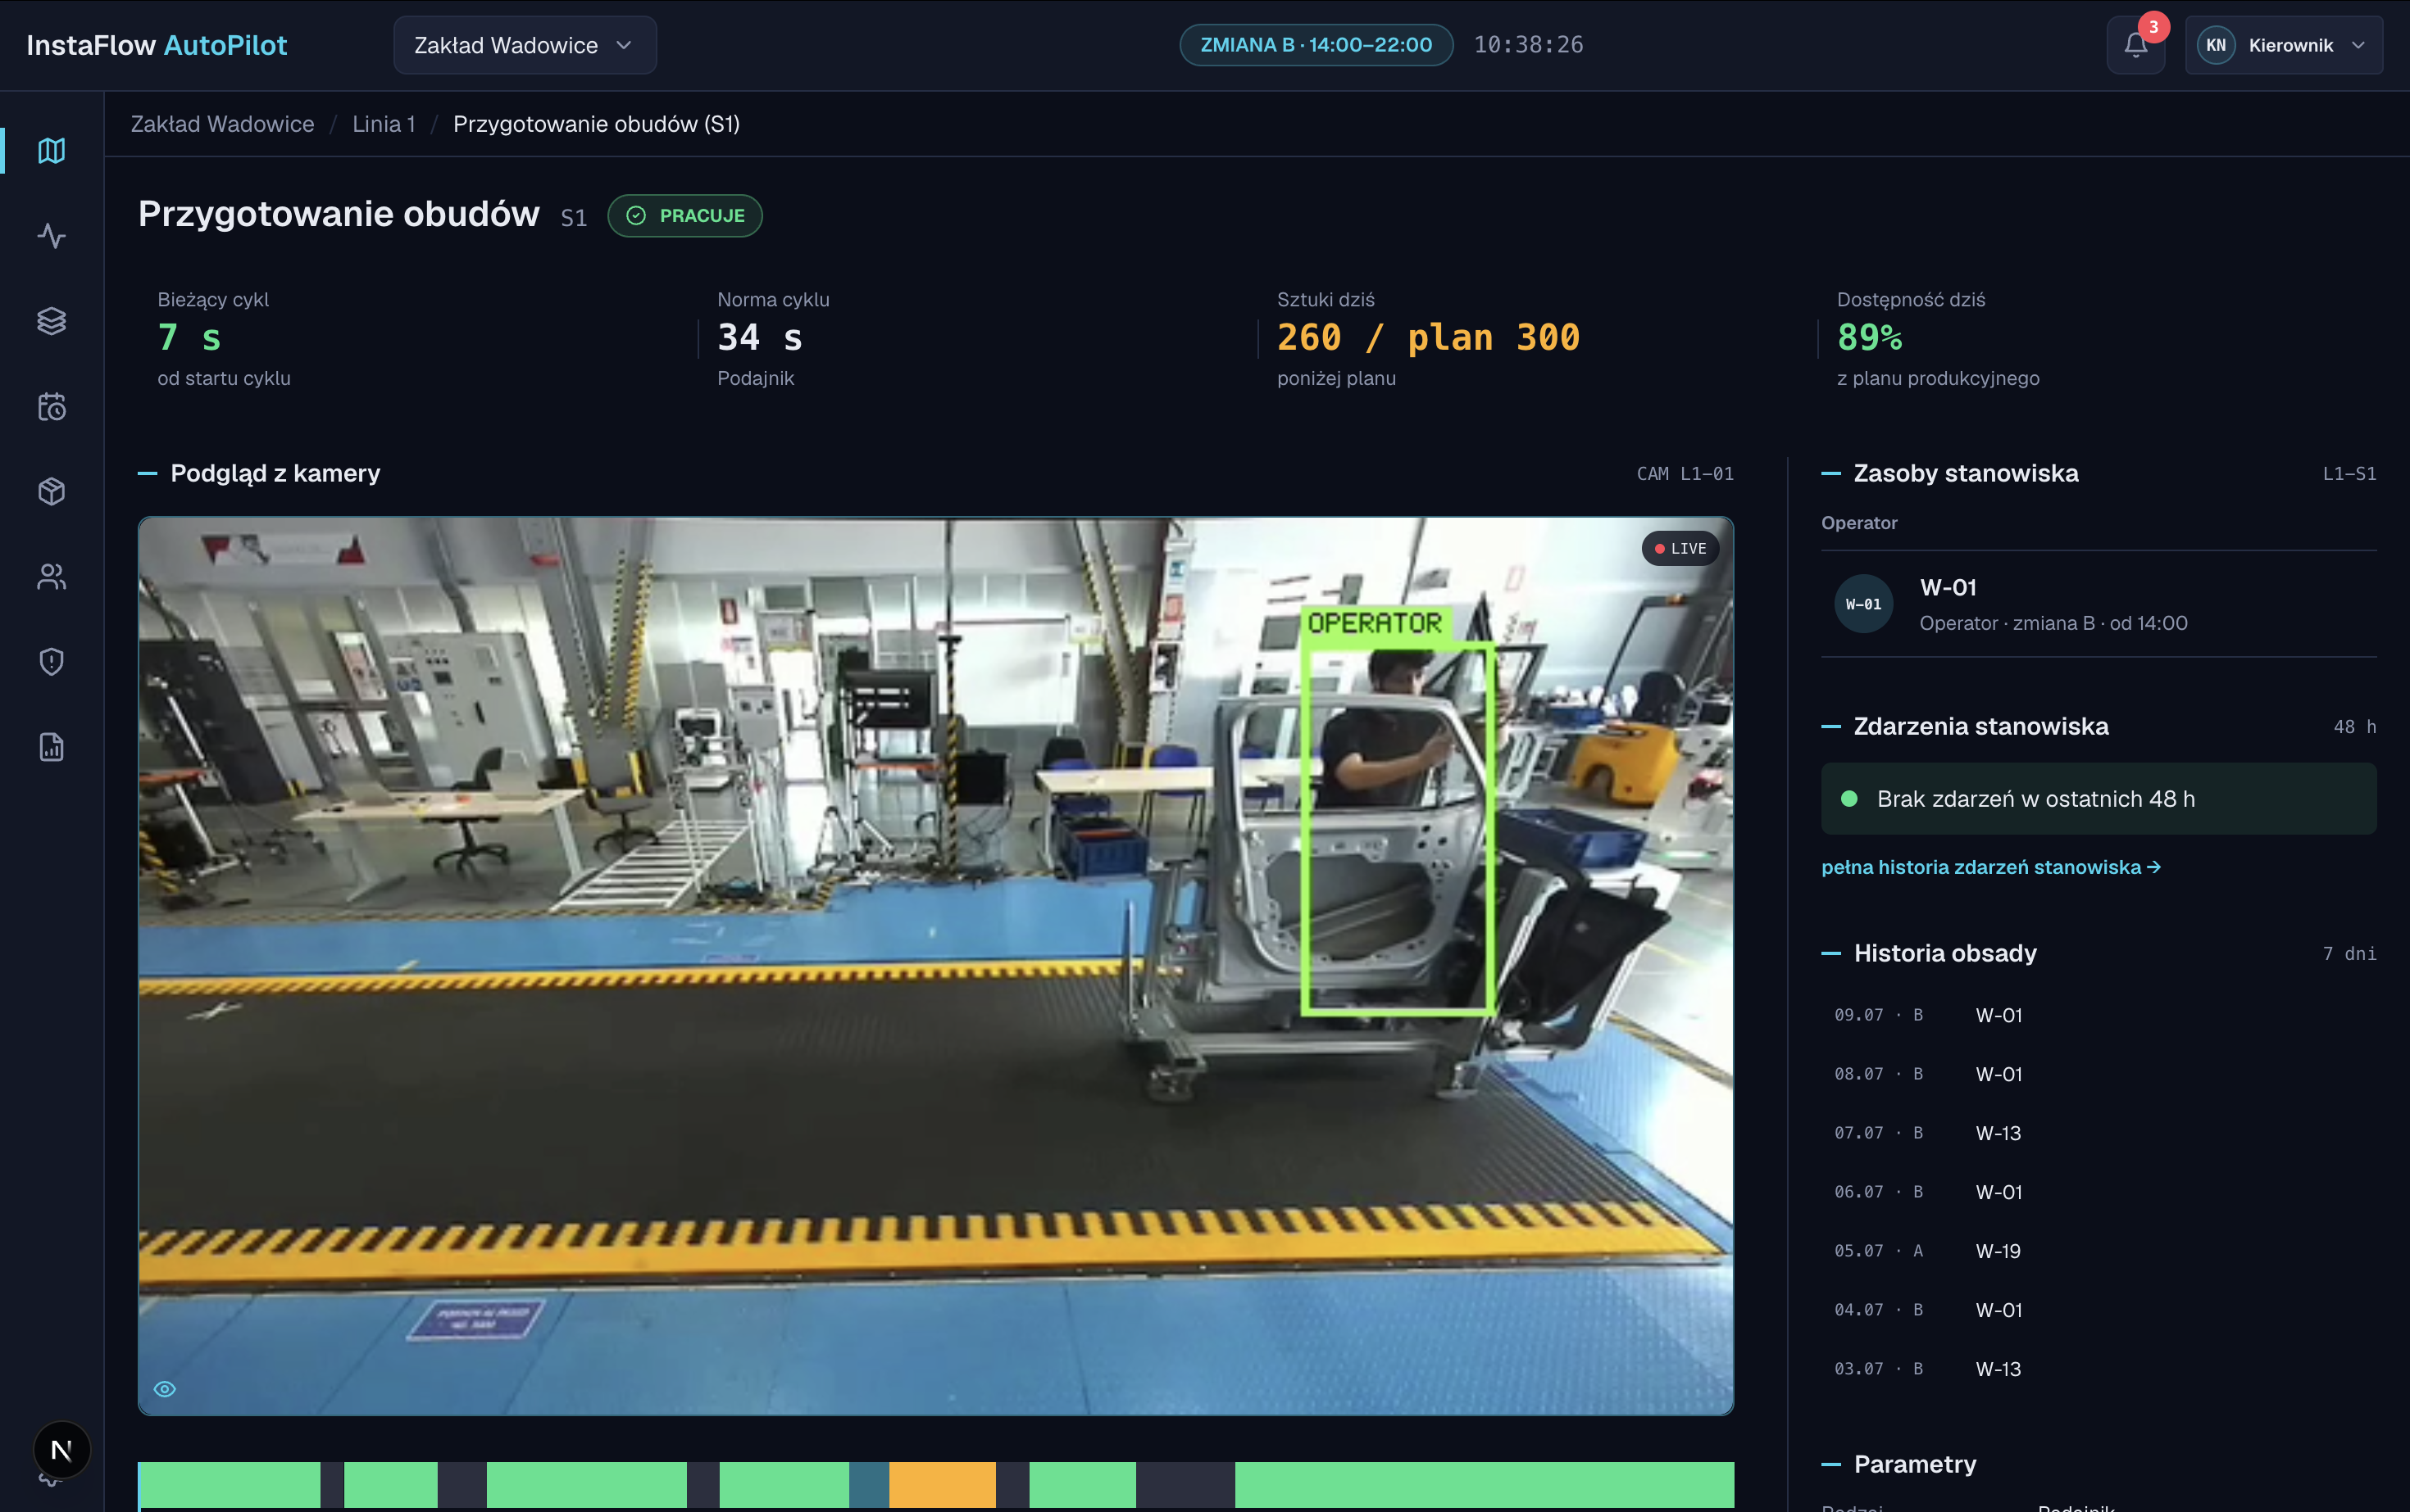Image resolution: width=2410 pixels, height=1512 pixels.
Task: Click the CAM L1-01 camera label
Action: click(1685, 474)
